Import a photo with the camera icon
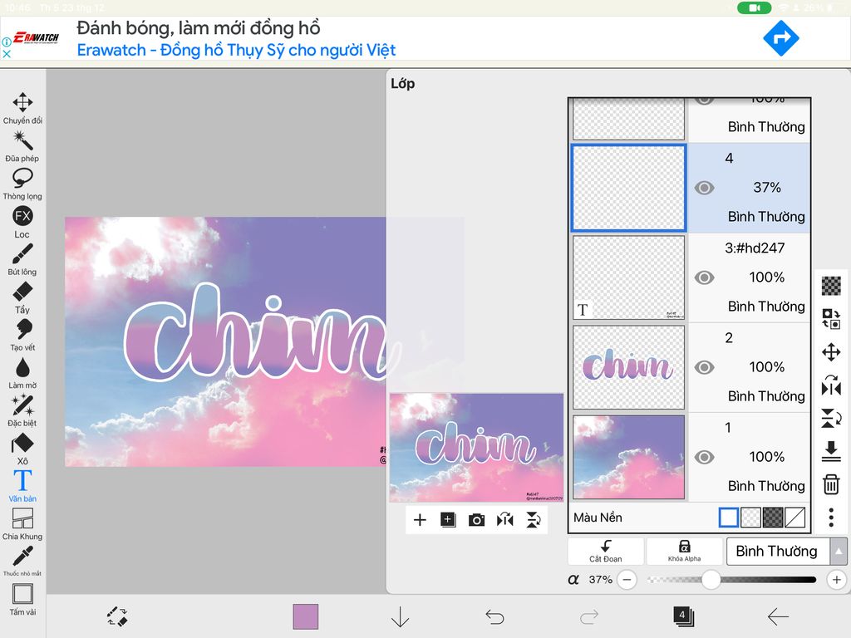This screenshot has width=851, height=638. 476,520
